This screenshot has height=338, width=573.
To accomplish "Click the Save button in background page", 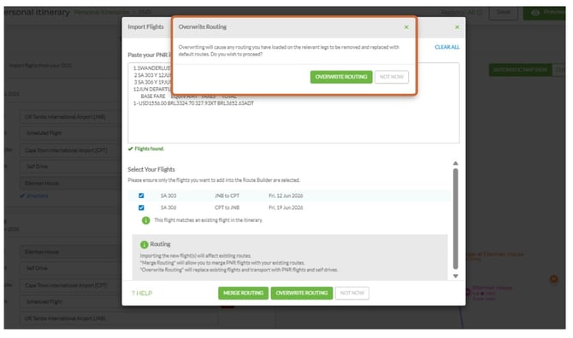I will click(x=503, y=13).
